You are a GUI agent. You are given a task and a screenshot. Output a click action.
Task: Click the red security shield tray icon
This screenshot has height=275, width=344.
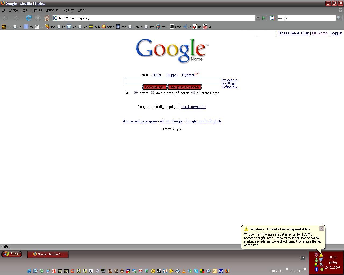coord(316,255)
